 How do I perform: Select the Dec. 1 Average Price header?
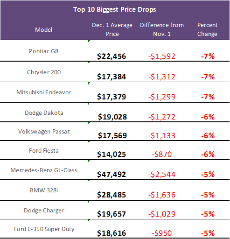click(x=112, y=29)
